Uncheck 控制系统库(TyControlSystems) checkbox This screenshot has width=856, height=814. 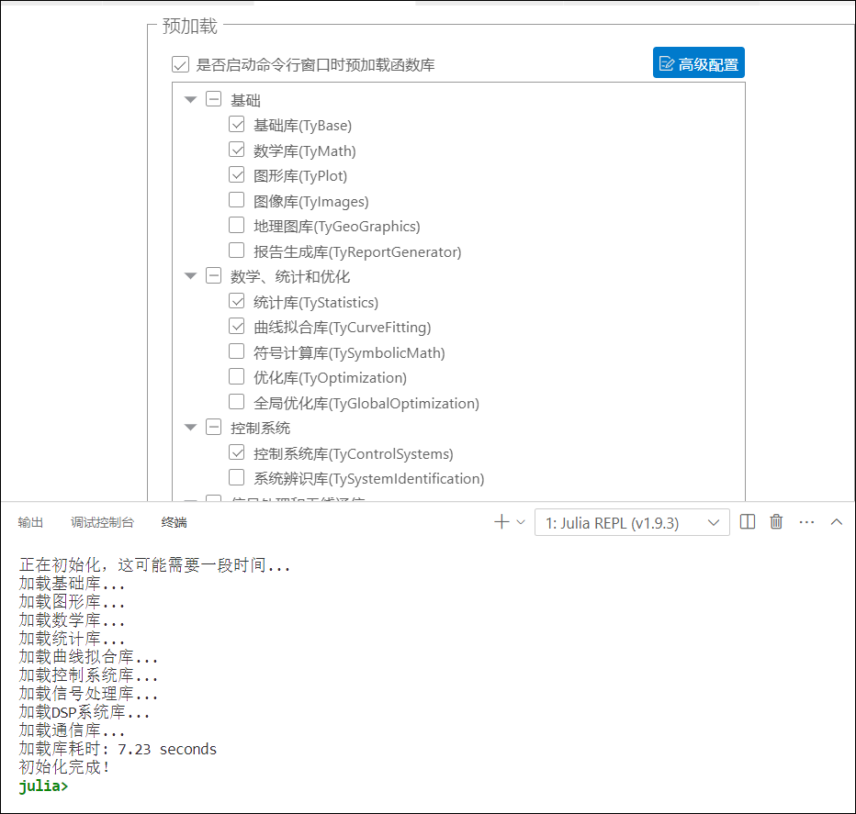[237, 453]
